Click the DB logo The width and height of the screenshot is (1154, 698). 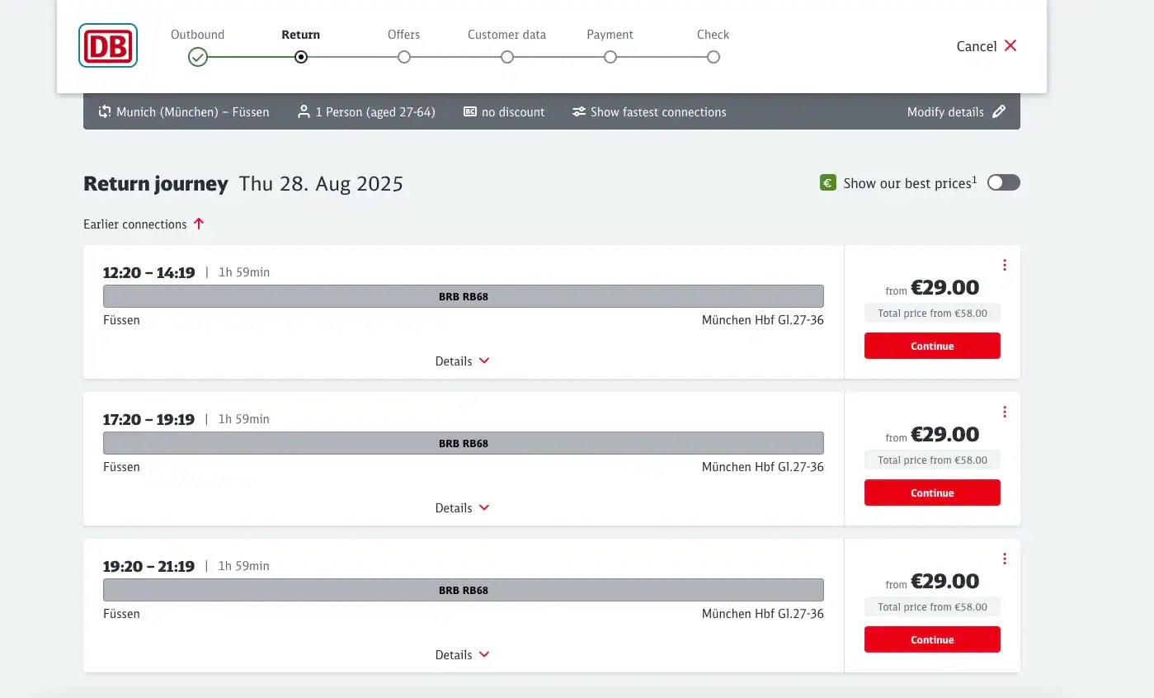[107, 45]
